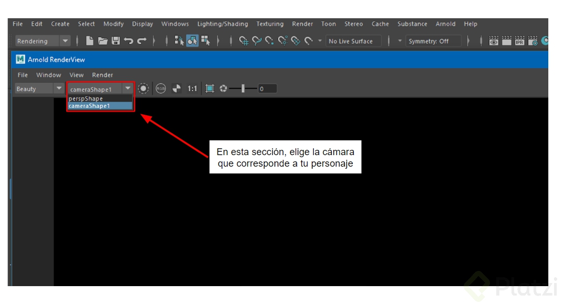
Task: Click the No Live Surface field
Action: [354, 41]
